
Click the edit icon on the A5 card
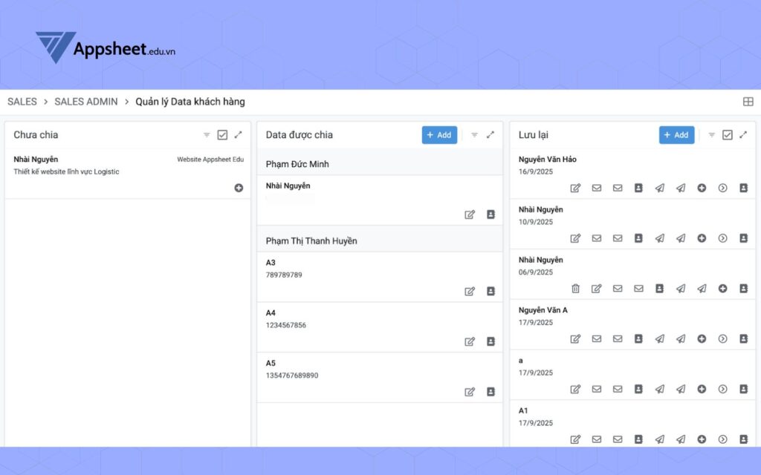[x=470, y=392]
